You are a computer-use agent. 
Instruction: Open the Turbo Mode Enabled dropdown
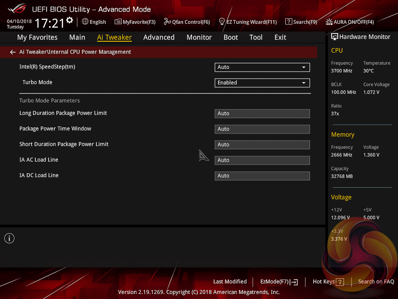[x=262, y=83]
